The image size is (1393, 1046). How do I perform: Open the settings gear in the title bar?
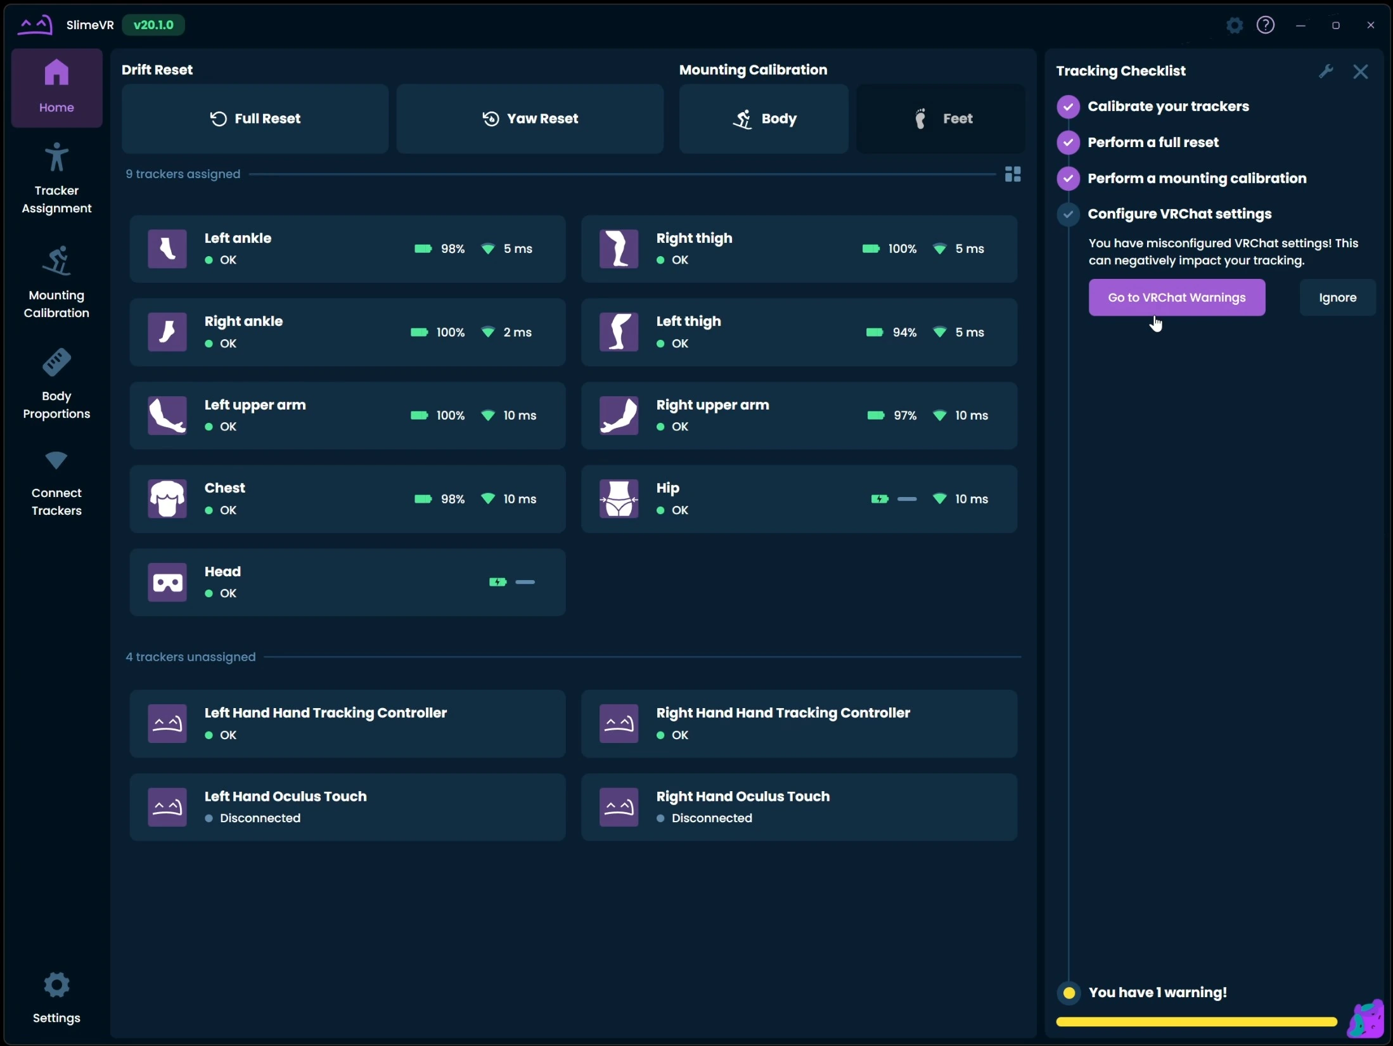(1235, 25)
